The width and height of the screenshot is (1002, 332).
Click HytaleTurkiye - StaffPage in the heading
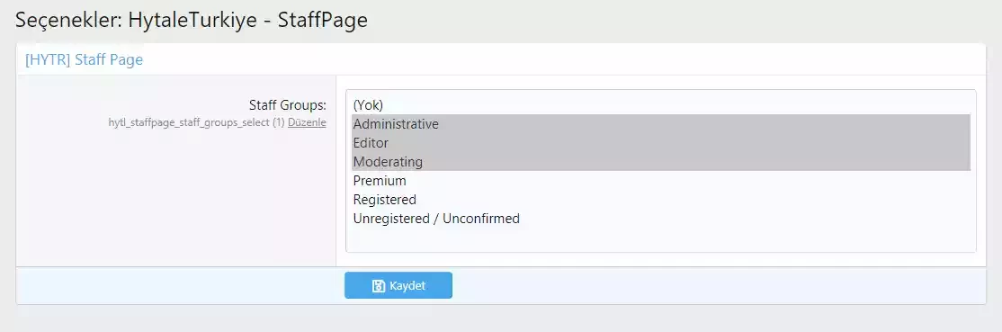[x=248, y=20]
